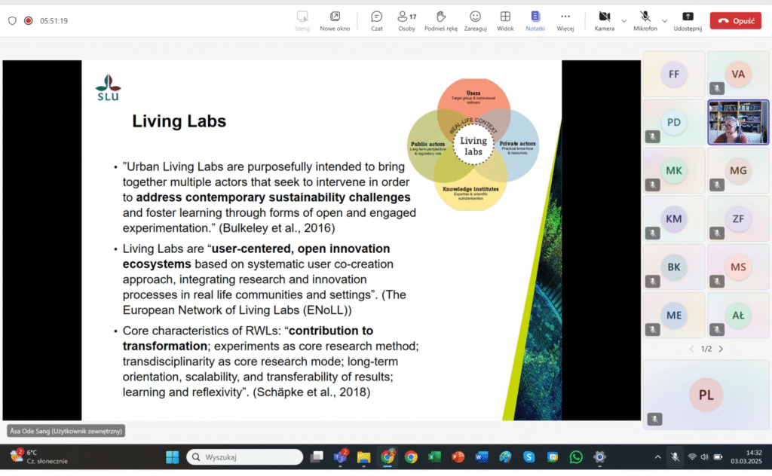Select the MS participant tile
Screen dimensions: 772x476
(737, 267)
